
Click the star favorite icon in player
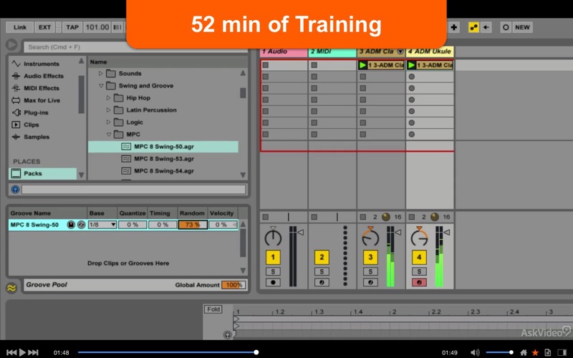(x=535, y=352)
